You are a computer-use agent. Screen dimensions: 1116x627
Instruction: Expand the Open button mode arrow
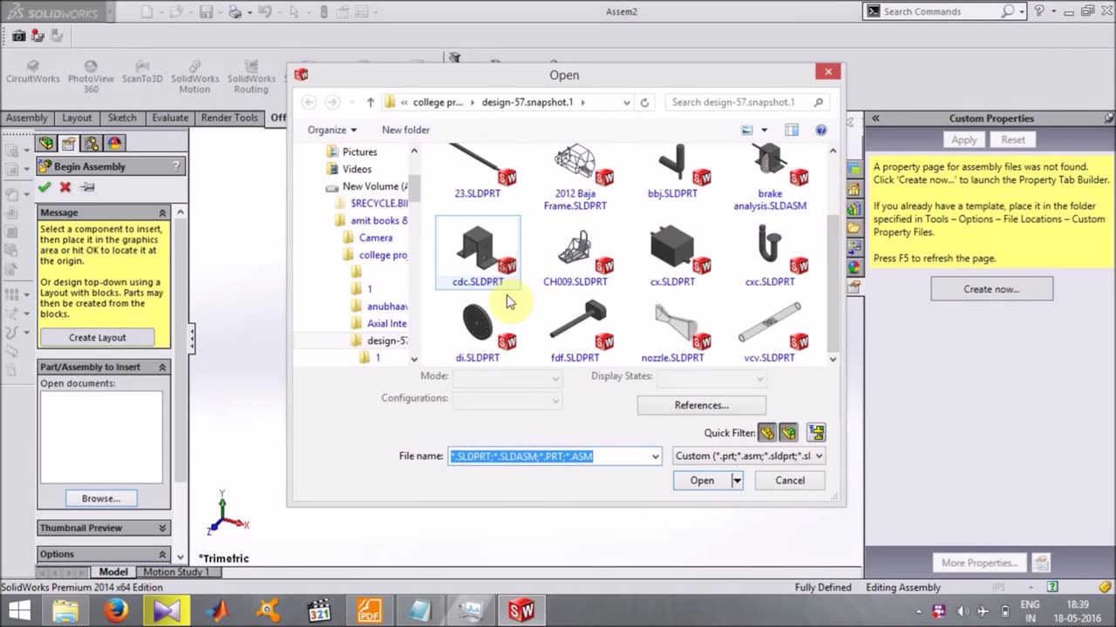click(737, 481)
